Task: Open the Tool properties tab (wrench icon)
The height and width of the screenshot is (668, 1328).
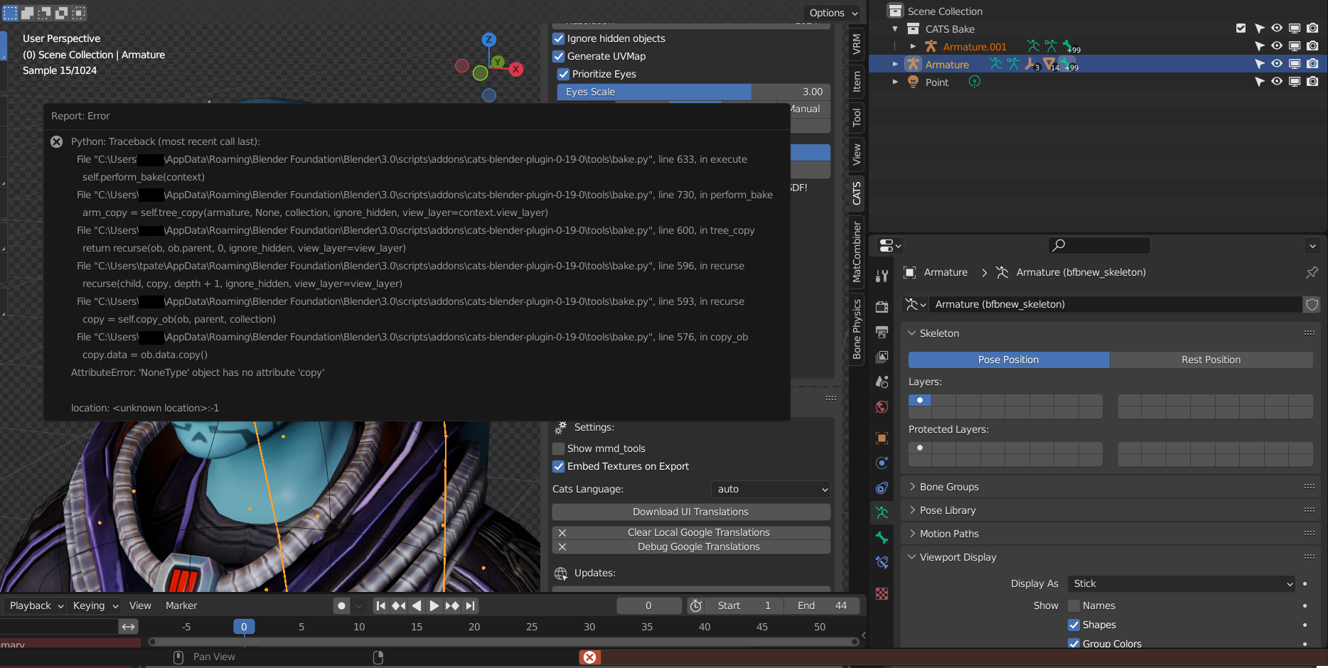Action: [x=882, y=276]
